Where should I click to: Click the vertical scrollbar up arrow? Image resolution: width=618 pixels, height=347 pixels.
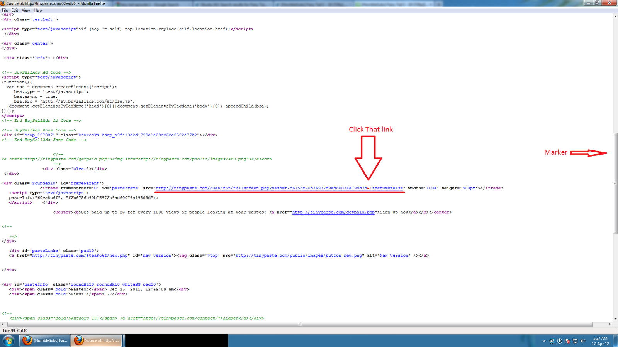[x=615, y=16]
